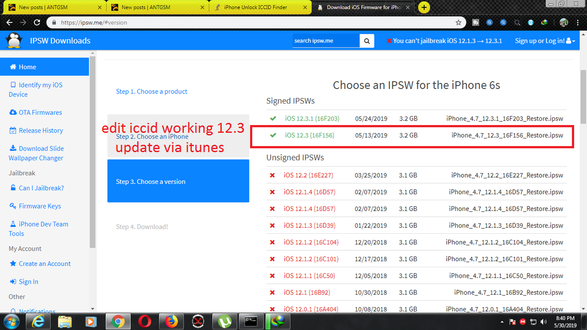Click the sidebar's vertical scrollbar thumb

pos(93,152)
